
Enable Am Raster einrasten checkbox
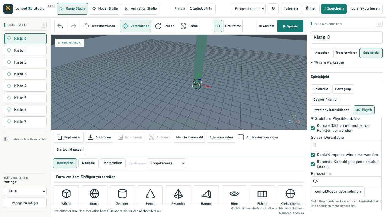click(241, 137)
